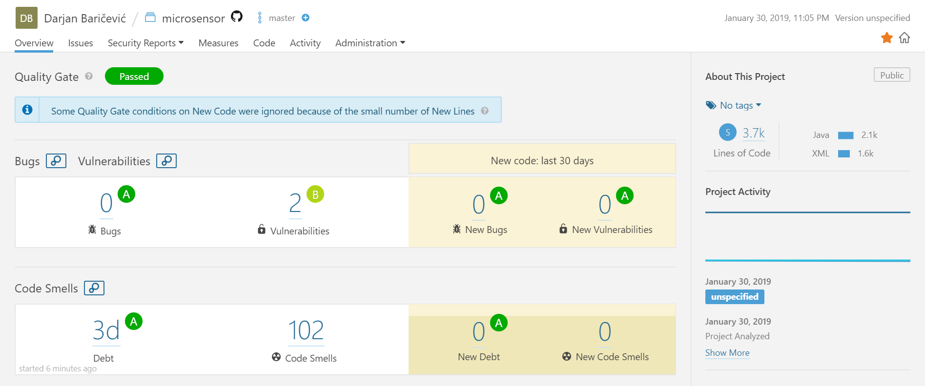Click the DB organization avatar
Screen dimensions: 925x386
click(x=26, y=18)
